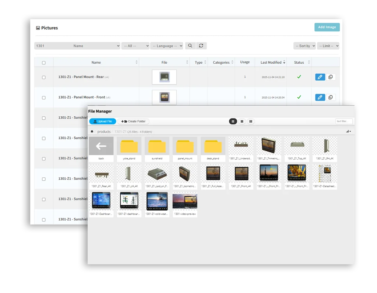
Task: Open the sort options in File Manager
Action: click(x=348, y=131)
